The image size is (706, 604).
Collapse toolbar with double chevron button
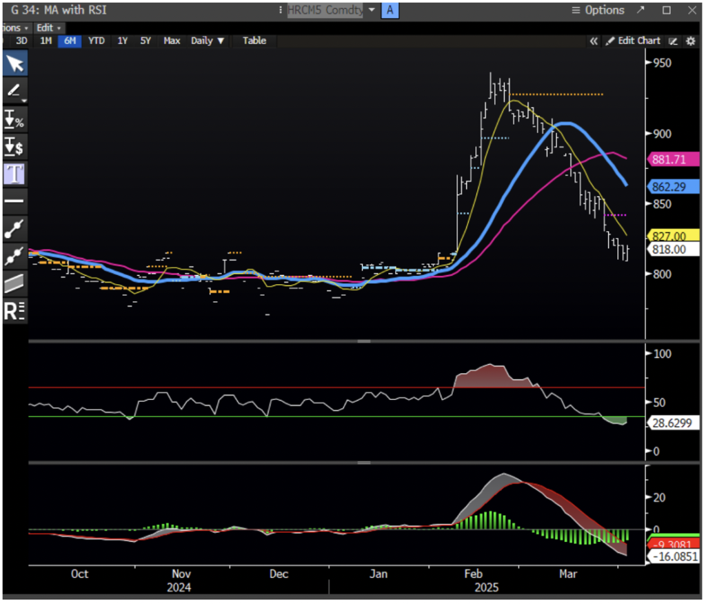coord(593,41)
